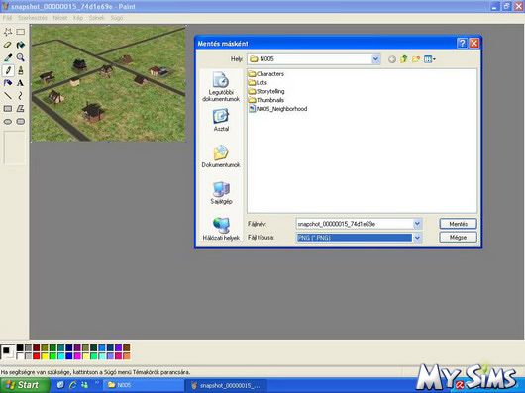The image size is (525, 393).
Task: Click the dialog help question mark
Action: [462, 43]
